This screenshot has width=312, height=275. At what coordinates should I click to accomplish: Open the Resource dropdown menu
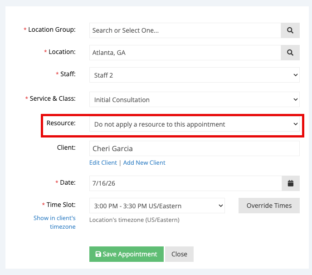click(195, 124)
